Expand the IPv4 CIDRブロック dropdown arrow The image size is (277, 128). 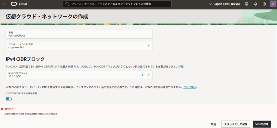(x=149, y=75)
